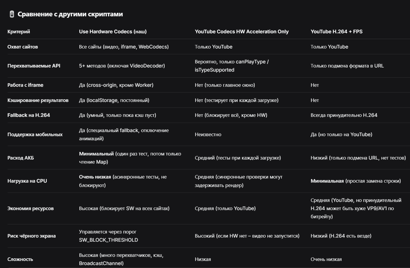Click the 'Всегда принудительно H.264' cell

point(344,115)
